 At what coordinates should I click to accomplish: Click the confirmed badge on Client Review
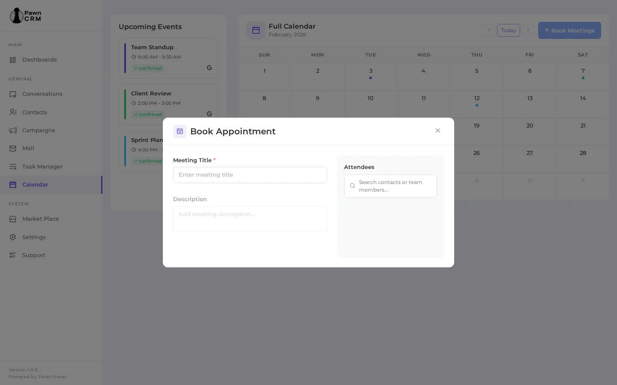[148, 114]
